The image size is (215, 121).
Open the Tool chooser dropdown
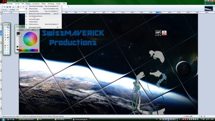click(7, 10)
